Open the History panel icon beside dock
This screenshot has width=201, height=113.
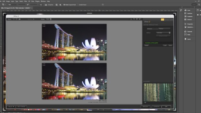click(181, 10)
